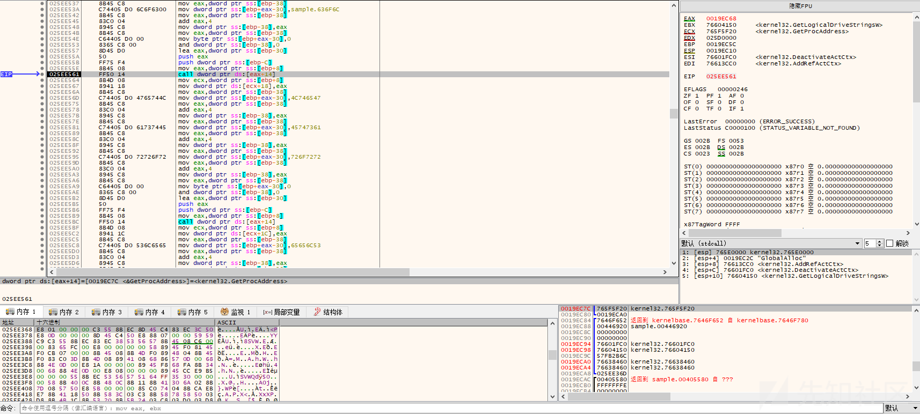The height and width of the screenshot is (414, 920).
Task: Click the register panel horizontal scroll-left arrow
Action: click(x=684, y=233)
